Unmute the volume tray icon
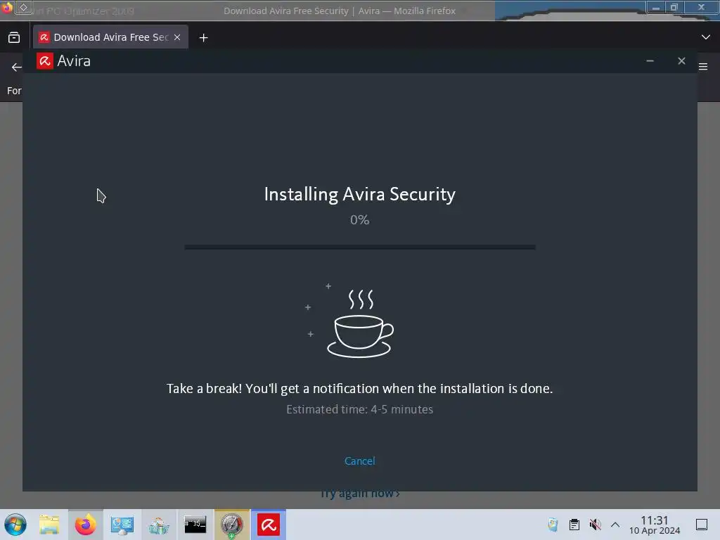 tap(595, 525)
